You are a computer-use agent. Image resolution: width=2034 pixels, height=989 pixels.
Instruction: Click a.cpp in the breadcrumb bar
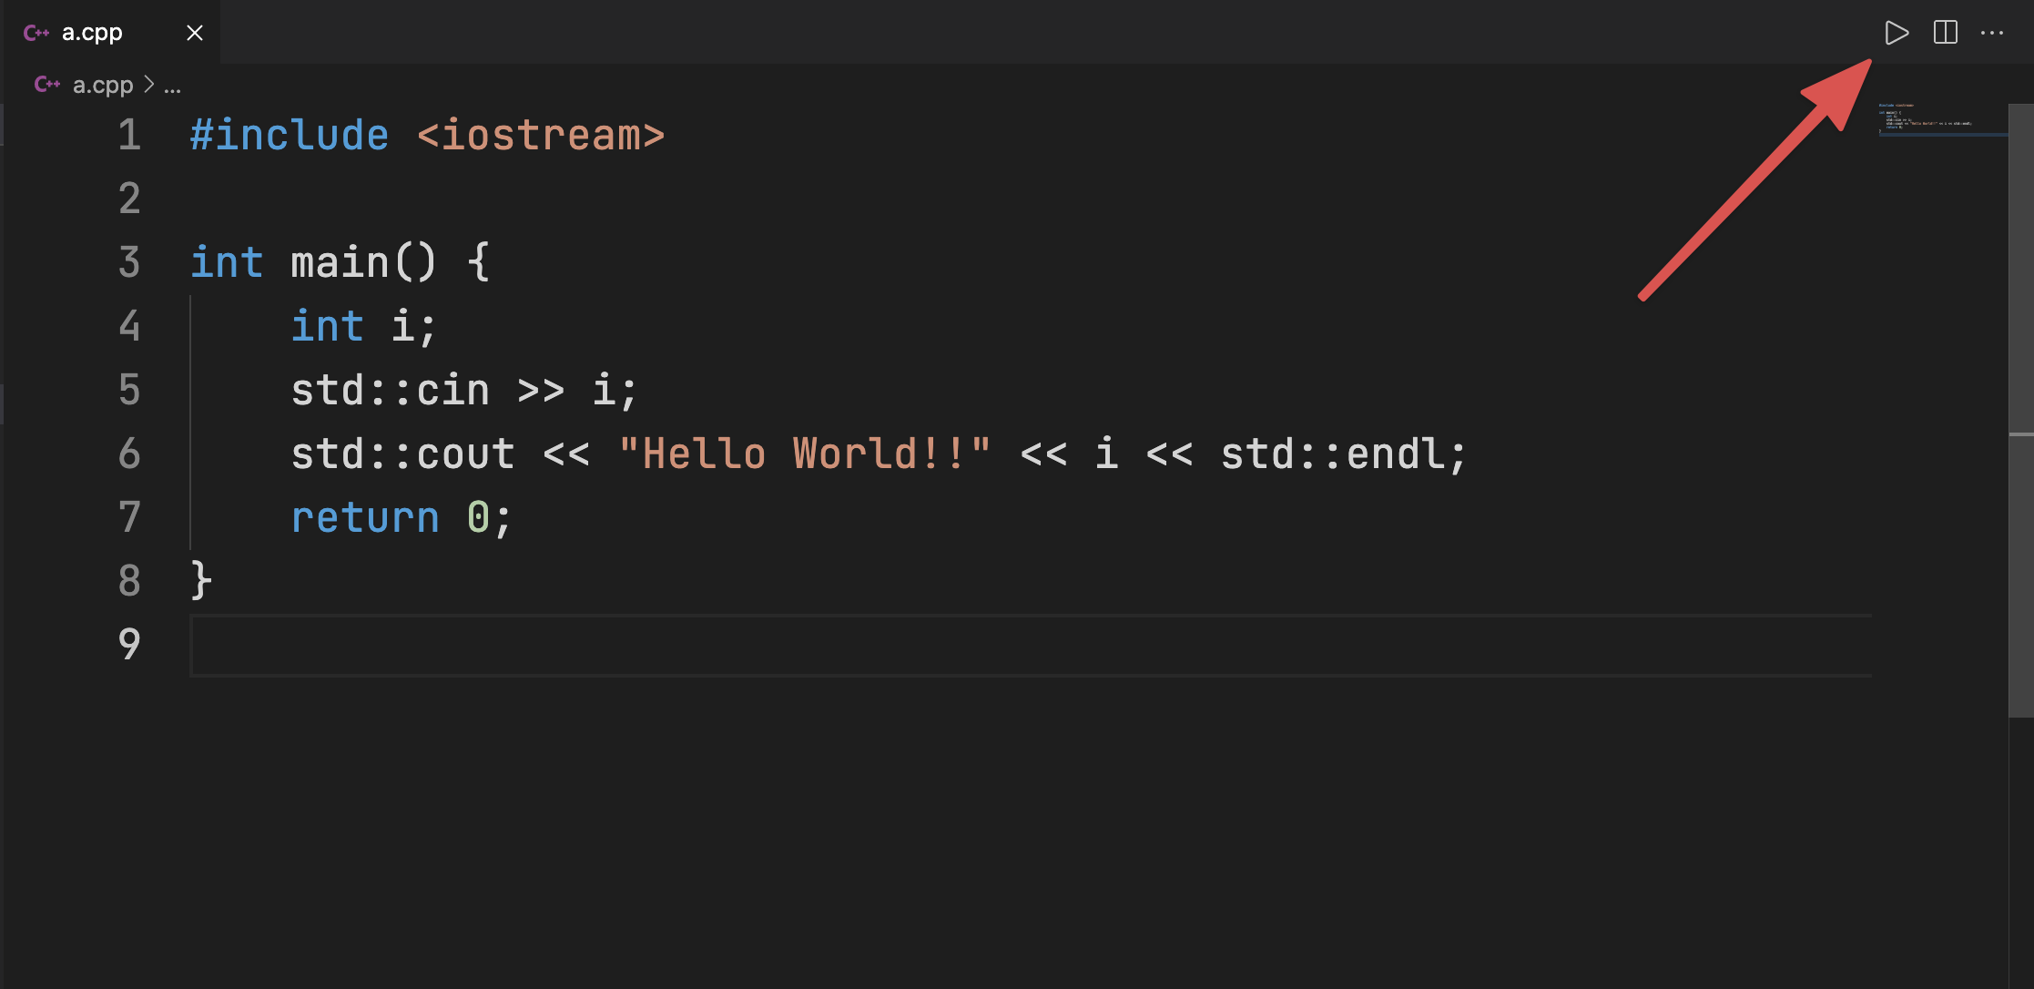pyautogui.click(x=103, y=85)
